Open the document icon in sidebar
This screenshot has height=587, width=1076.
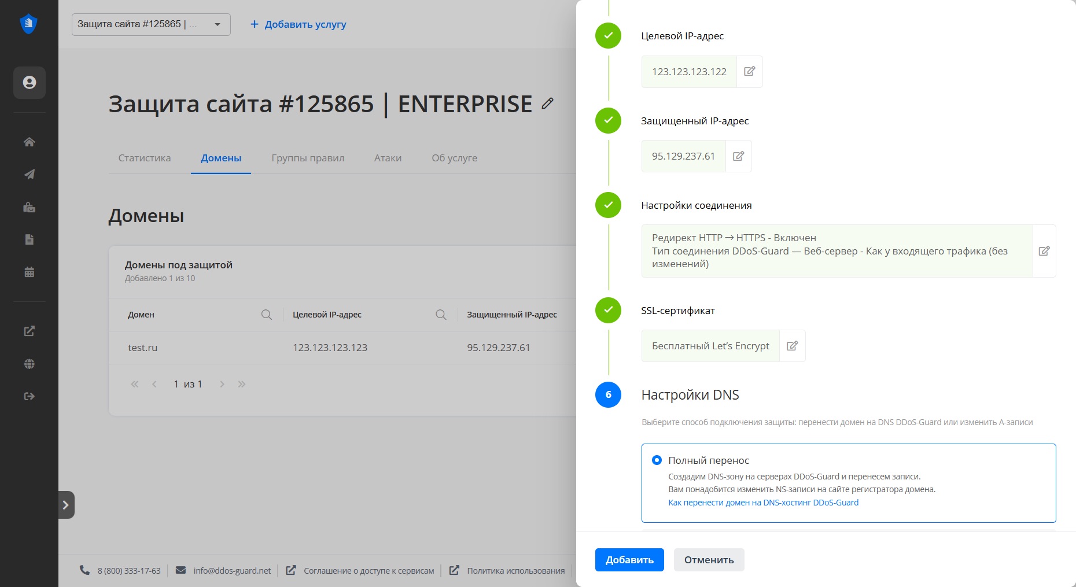[x=30, y=239]
